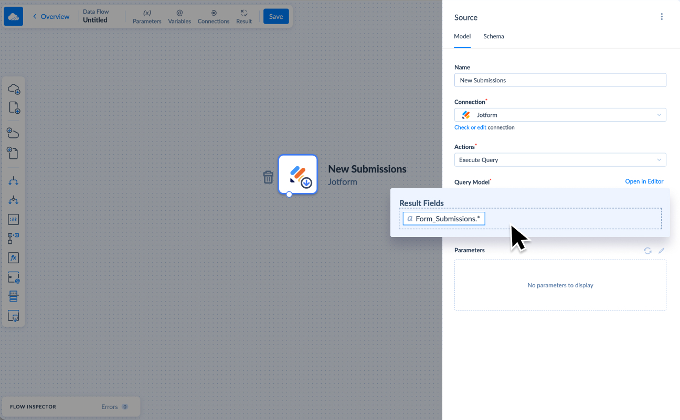Click the New Submissions node label

[367, 169]
